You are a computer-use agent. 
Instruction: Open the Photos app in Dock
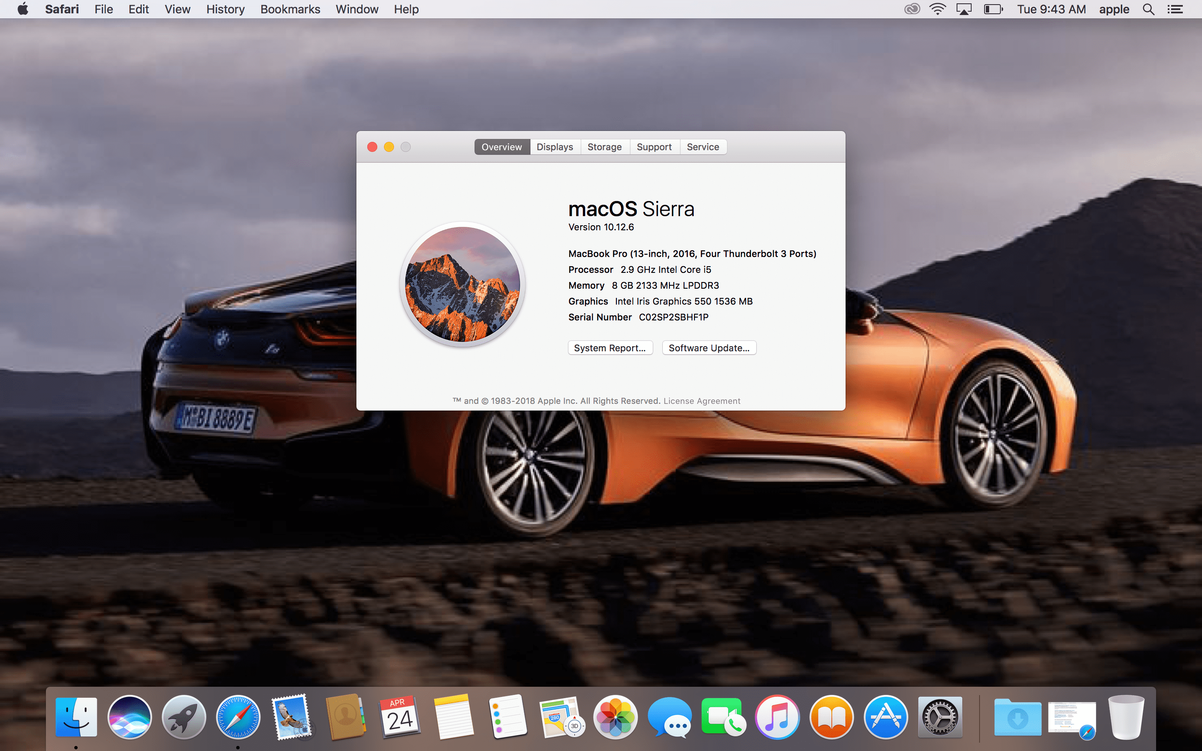pyautogui.click(x=616, y=717)
